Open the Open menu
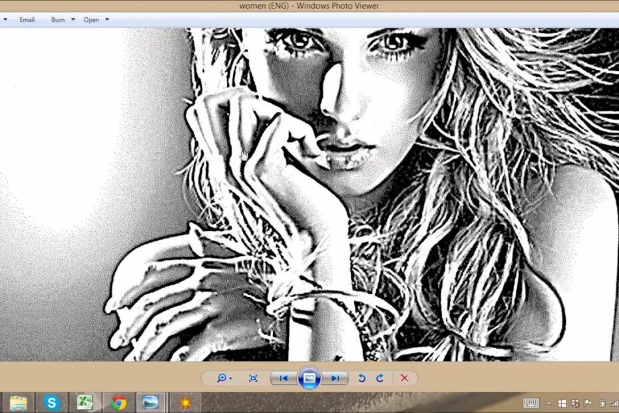 click(x=91, y=20)
